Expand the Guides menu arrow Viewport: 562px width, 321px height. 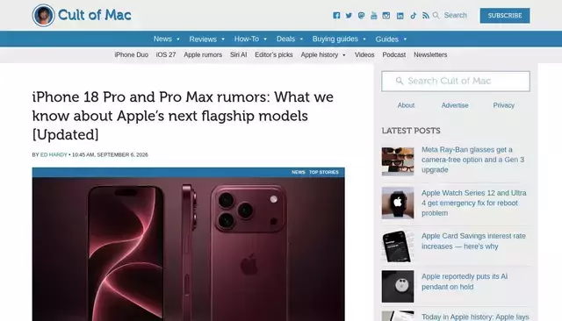(x=405, y=39)
